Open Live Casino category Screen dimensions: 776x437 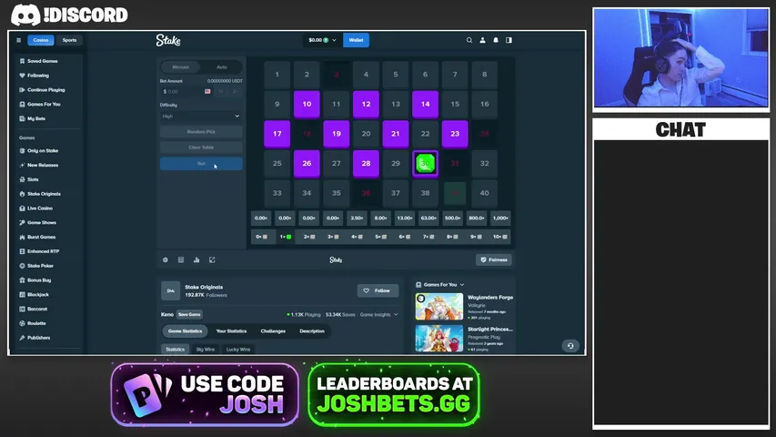pyautogui.click(x=40, y=208)
